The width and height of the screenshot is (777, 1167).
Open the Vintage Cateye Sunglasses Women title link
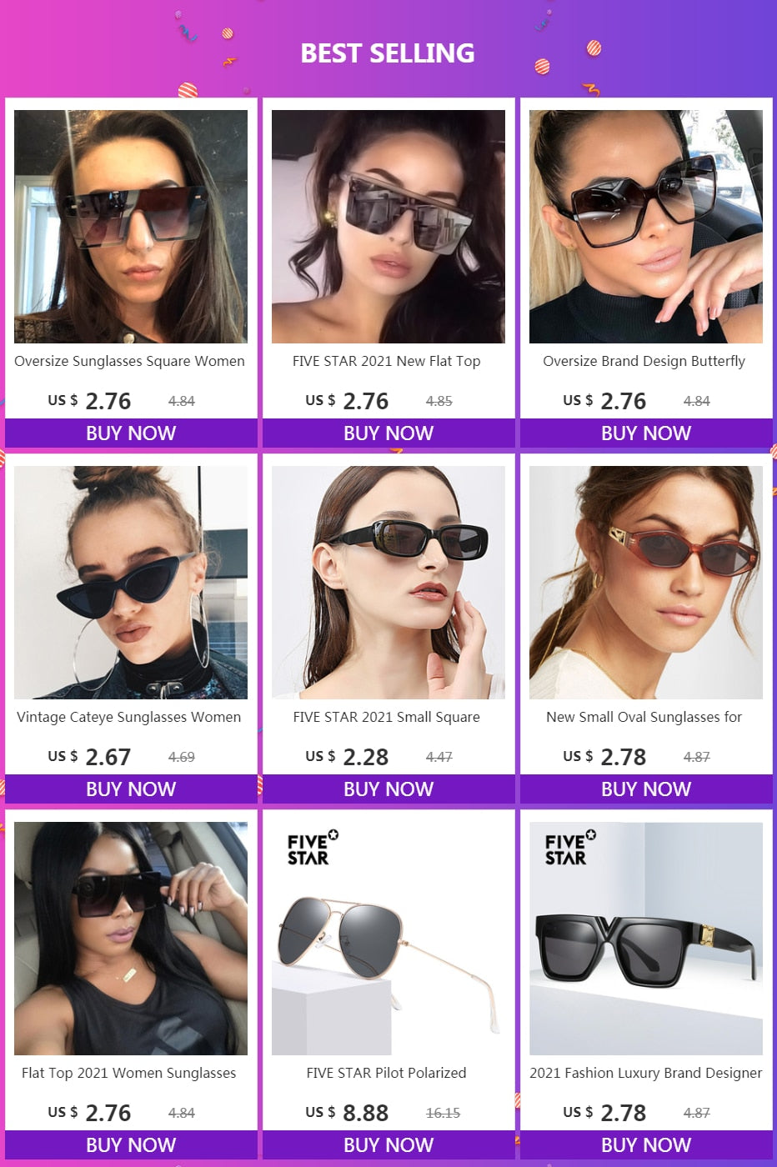coord(129,717)
